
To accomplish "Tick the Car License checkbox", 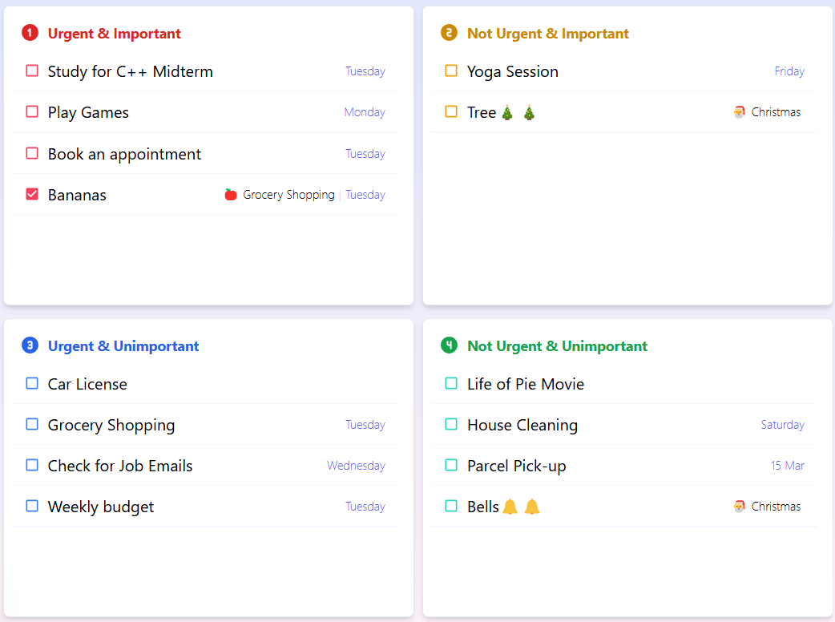I will coord(32,384).
